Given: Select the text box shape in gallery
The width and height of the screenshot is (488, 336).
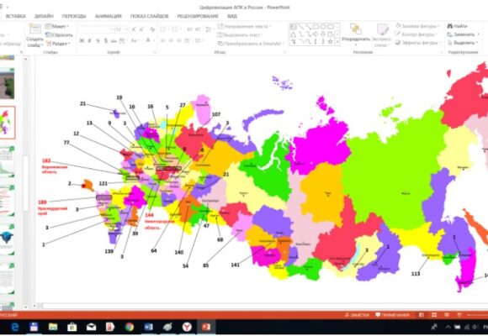Looking at the screenshot, I should tap(293, 27).
